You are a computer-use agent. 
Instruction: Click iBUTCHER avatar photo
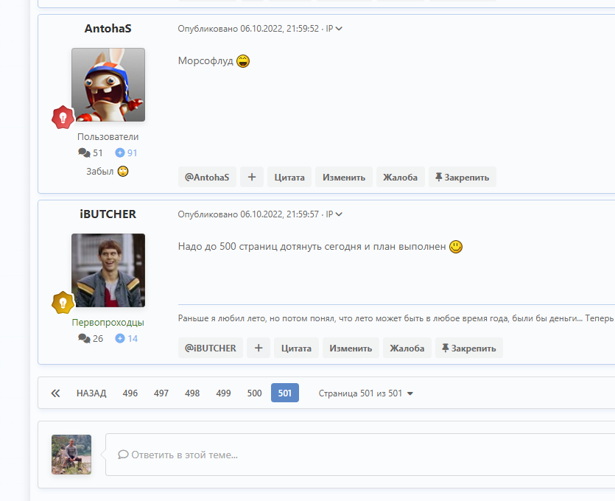(x=108, y=270)
